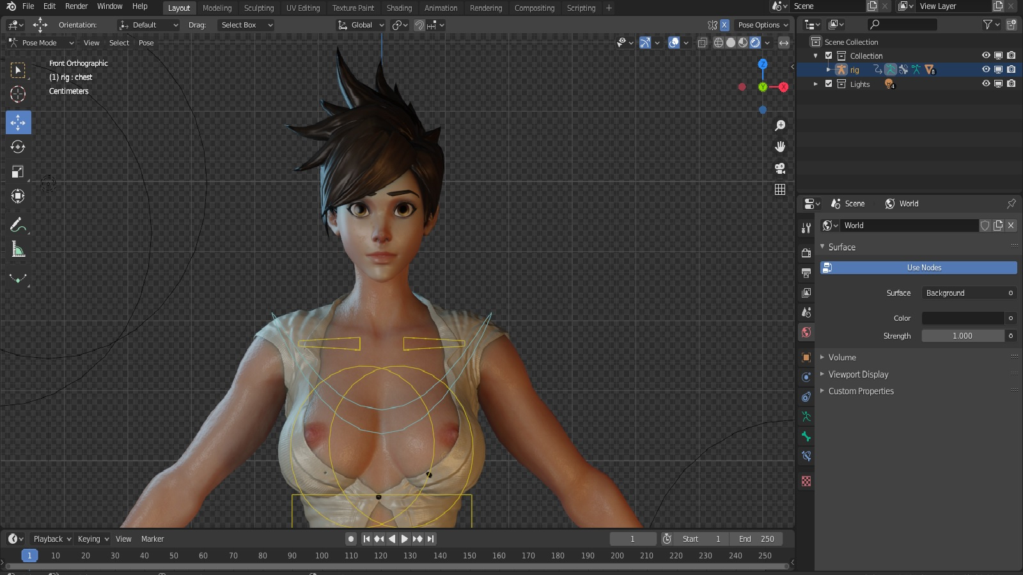Click the outliner search field

coord(902,24)
